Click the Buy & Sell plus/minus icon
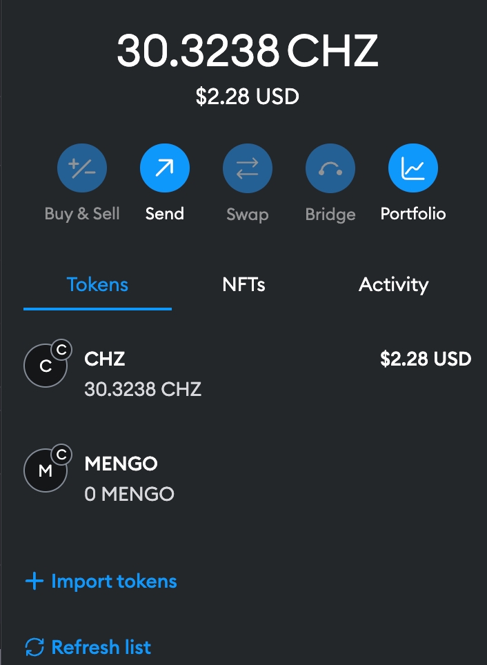 [x=82, y=168]
